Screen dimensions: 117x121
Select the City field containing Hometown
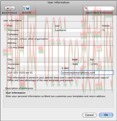point(38,64)
